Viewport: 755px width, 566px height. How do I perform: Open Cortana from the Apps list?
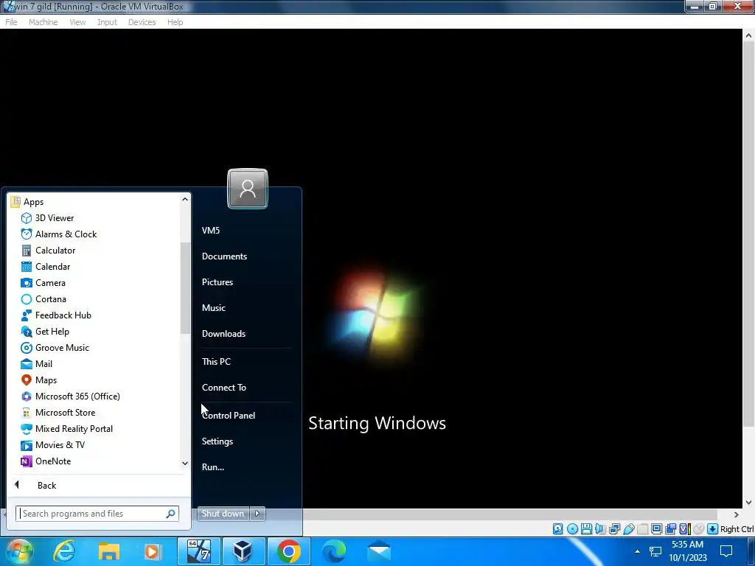44,299
